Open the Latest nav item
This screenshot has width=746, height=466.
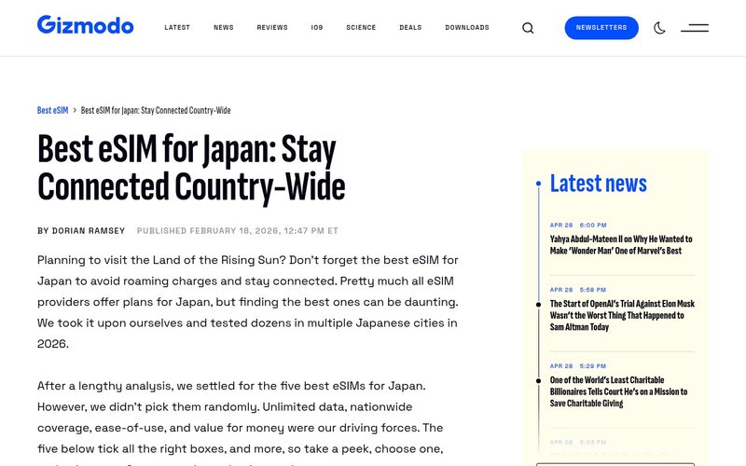[177, 28]
